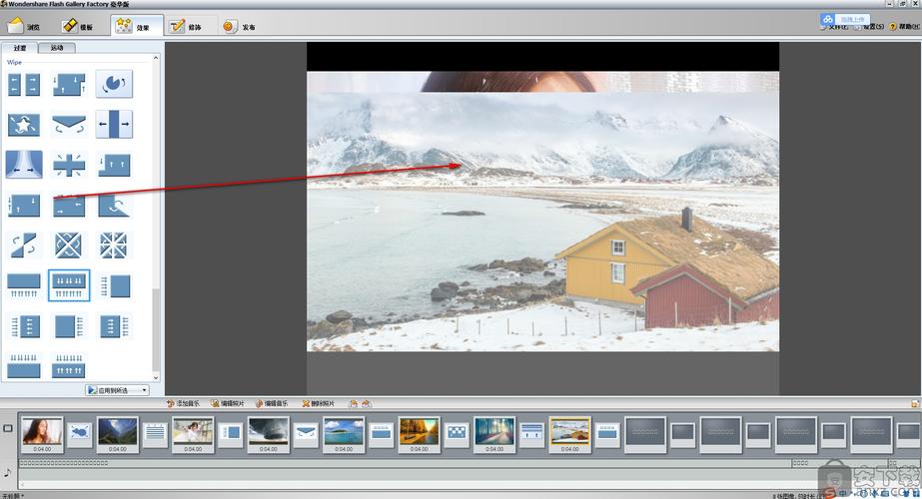This screenshot has height=499, width=922.
Task: Select the tropical island photo thumbnail
Action: point(344,434)
